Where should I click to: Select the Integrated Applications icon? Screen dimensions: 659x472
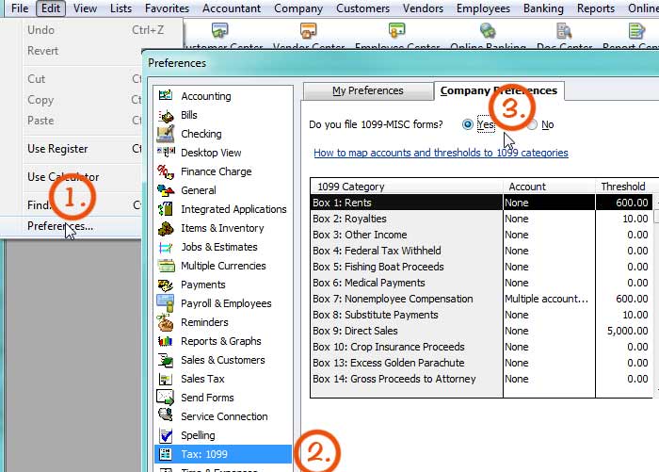click(166, 209)
